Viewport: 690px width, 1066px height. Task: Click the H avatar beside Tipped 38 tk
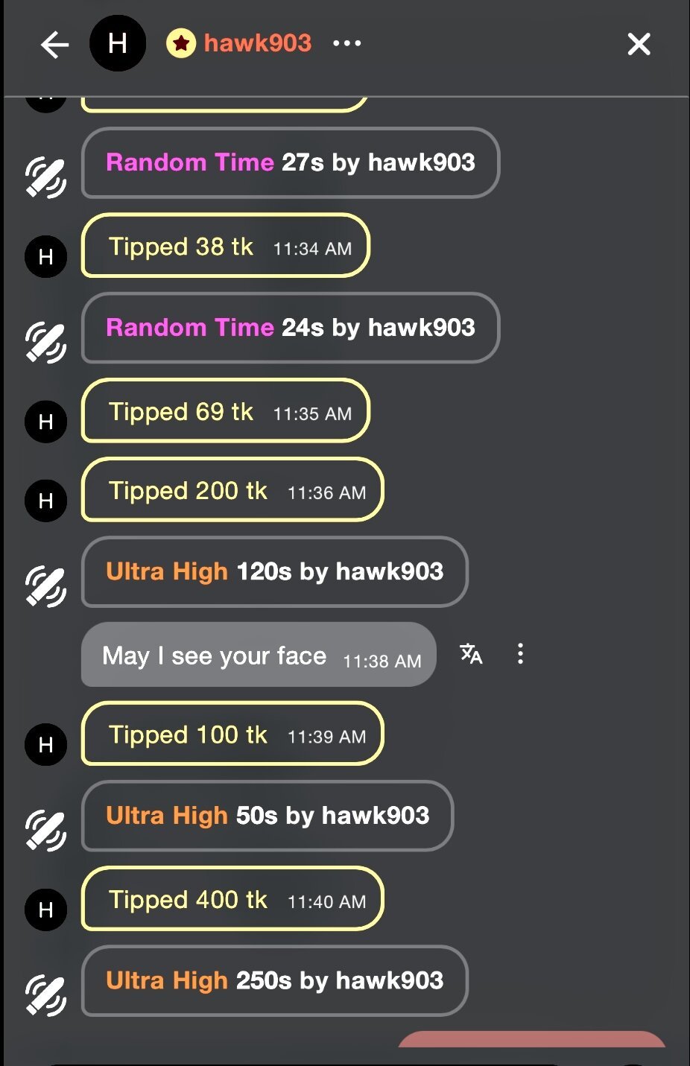[45, 257]
